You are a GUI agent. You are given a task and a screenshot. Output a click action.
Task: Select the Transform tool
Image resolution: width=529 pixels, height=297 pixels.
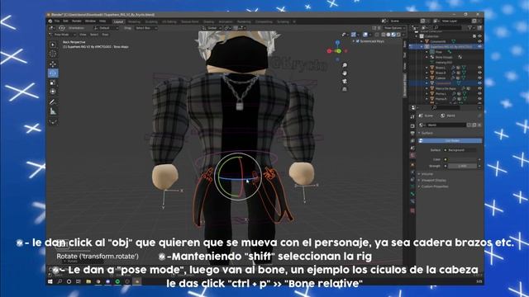[x=53, y=92]
